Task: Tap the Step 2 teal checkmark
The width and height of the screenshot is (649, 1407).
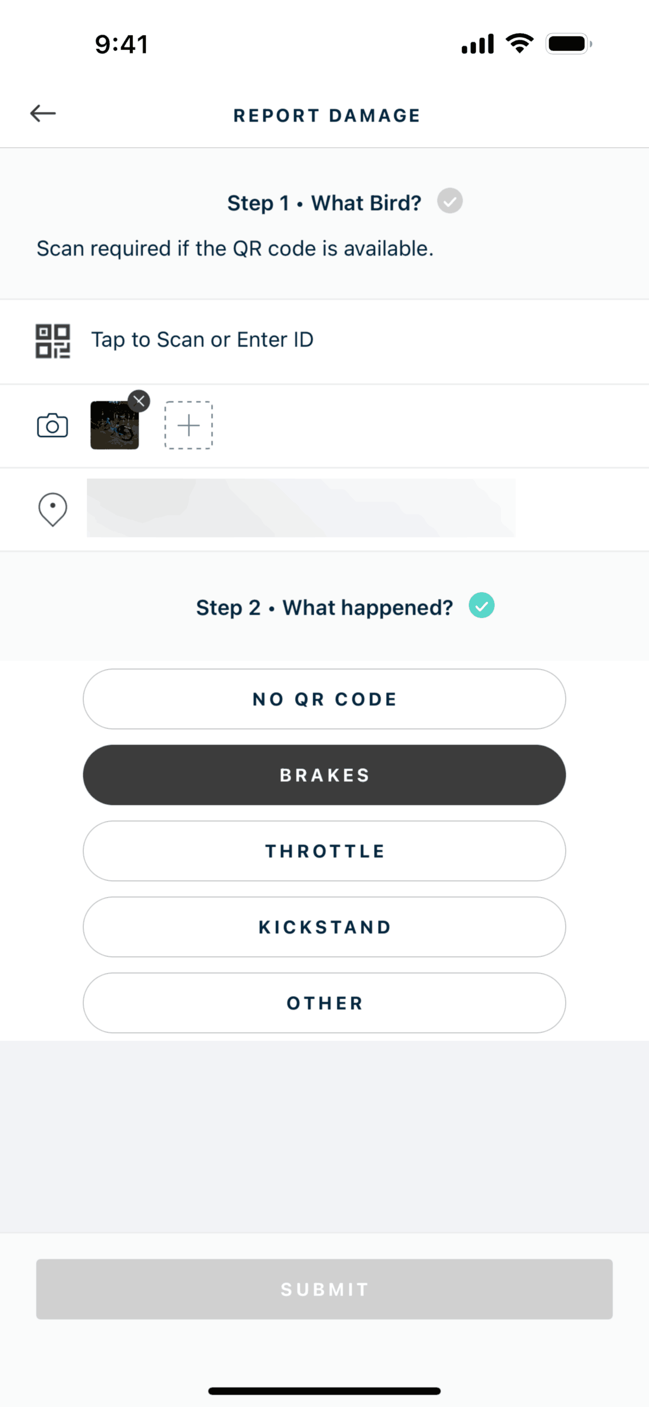Action: (481, 606)
